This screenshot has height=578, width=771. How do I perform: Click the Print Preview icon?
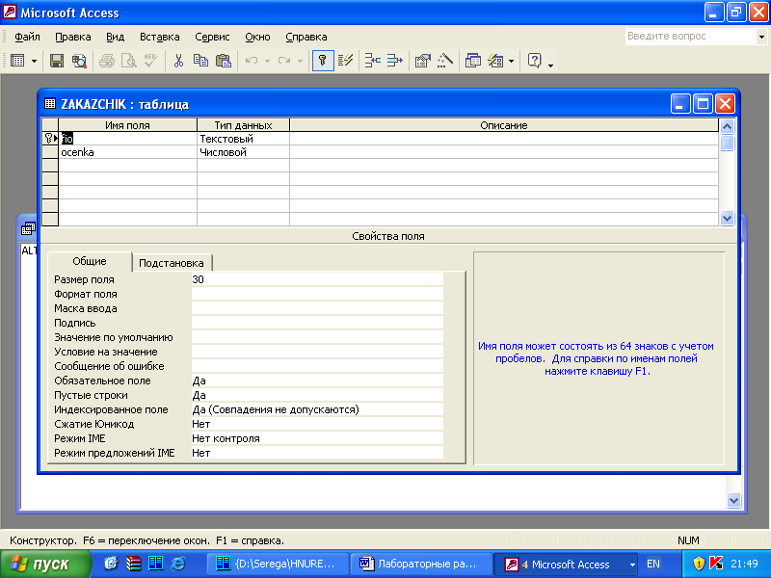point(129,61)
